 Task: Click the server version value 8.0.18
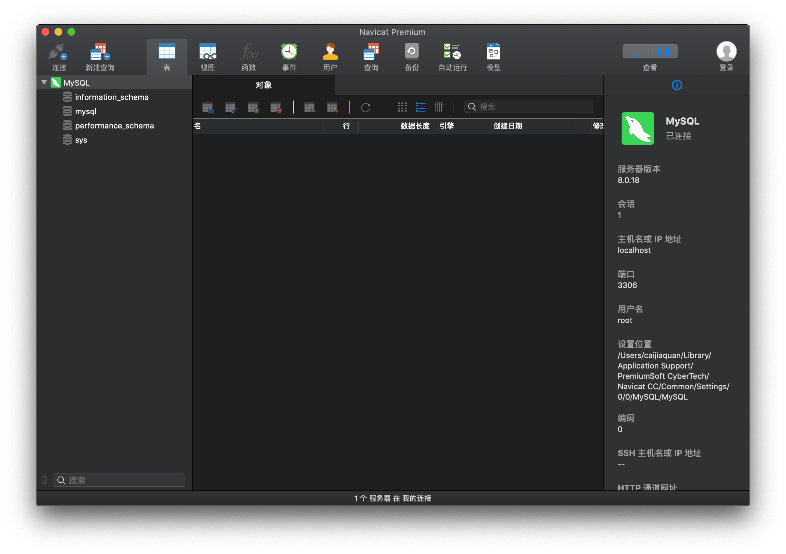(x=628, y=180)
